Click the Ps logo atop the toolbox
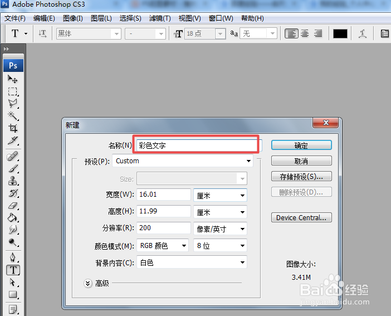The height and width of the screenshot is (316, 391). tap(13, 66)
